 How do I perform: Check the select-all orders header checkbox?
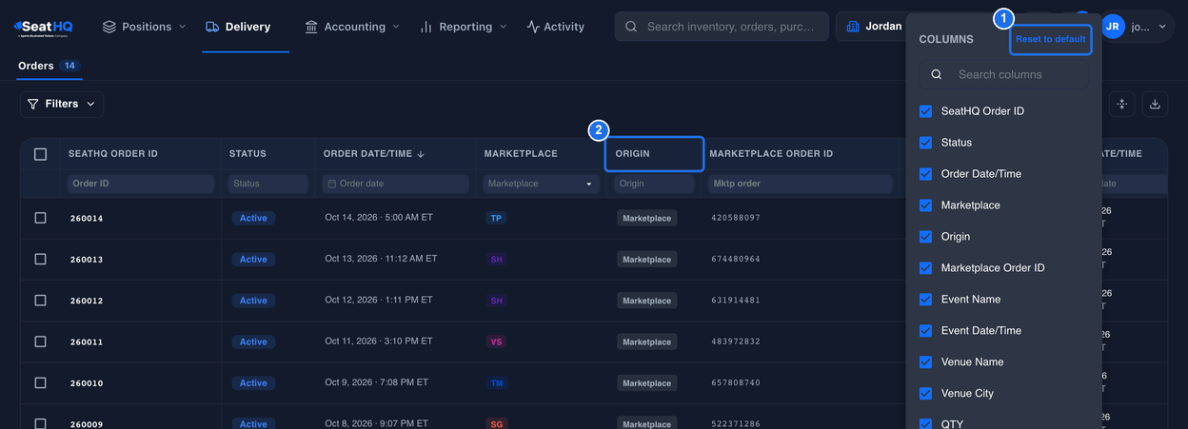pos(40,154)
